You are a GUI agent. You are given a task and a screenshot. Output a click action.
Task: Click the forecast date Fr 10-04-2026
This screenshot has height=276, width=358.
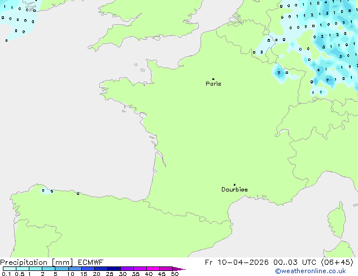tap(237, 262)
